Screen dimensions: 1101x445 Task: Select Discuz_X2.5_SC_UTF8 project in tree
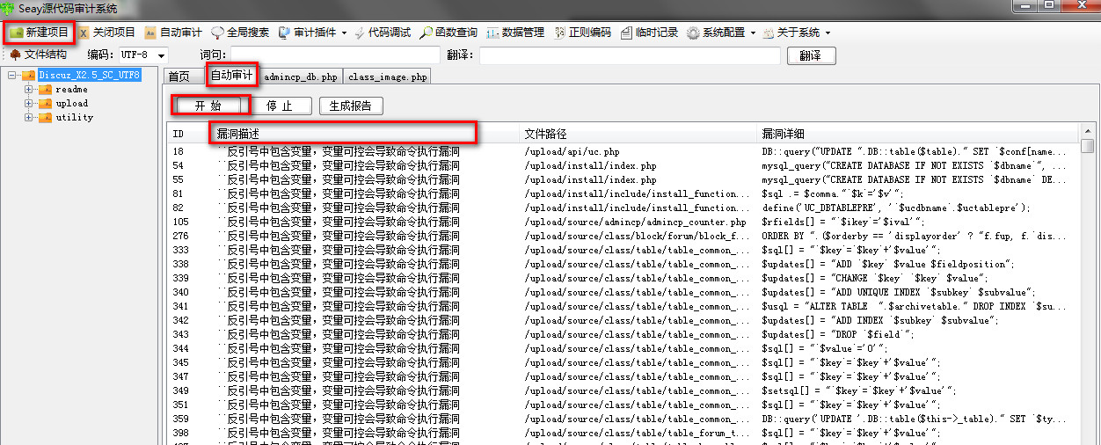click(89, 75)
